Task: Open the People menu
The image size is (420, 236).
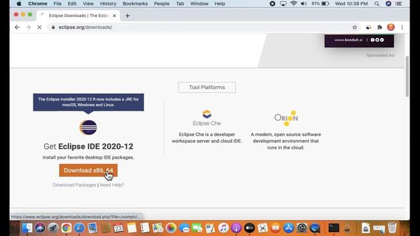Action: 161,4
